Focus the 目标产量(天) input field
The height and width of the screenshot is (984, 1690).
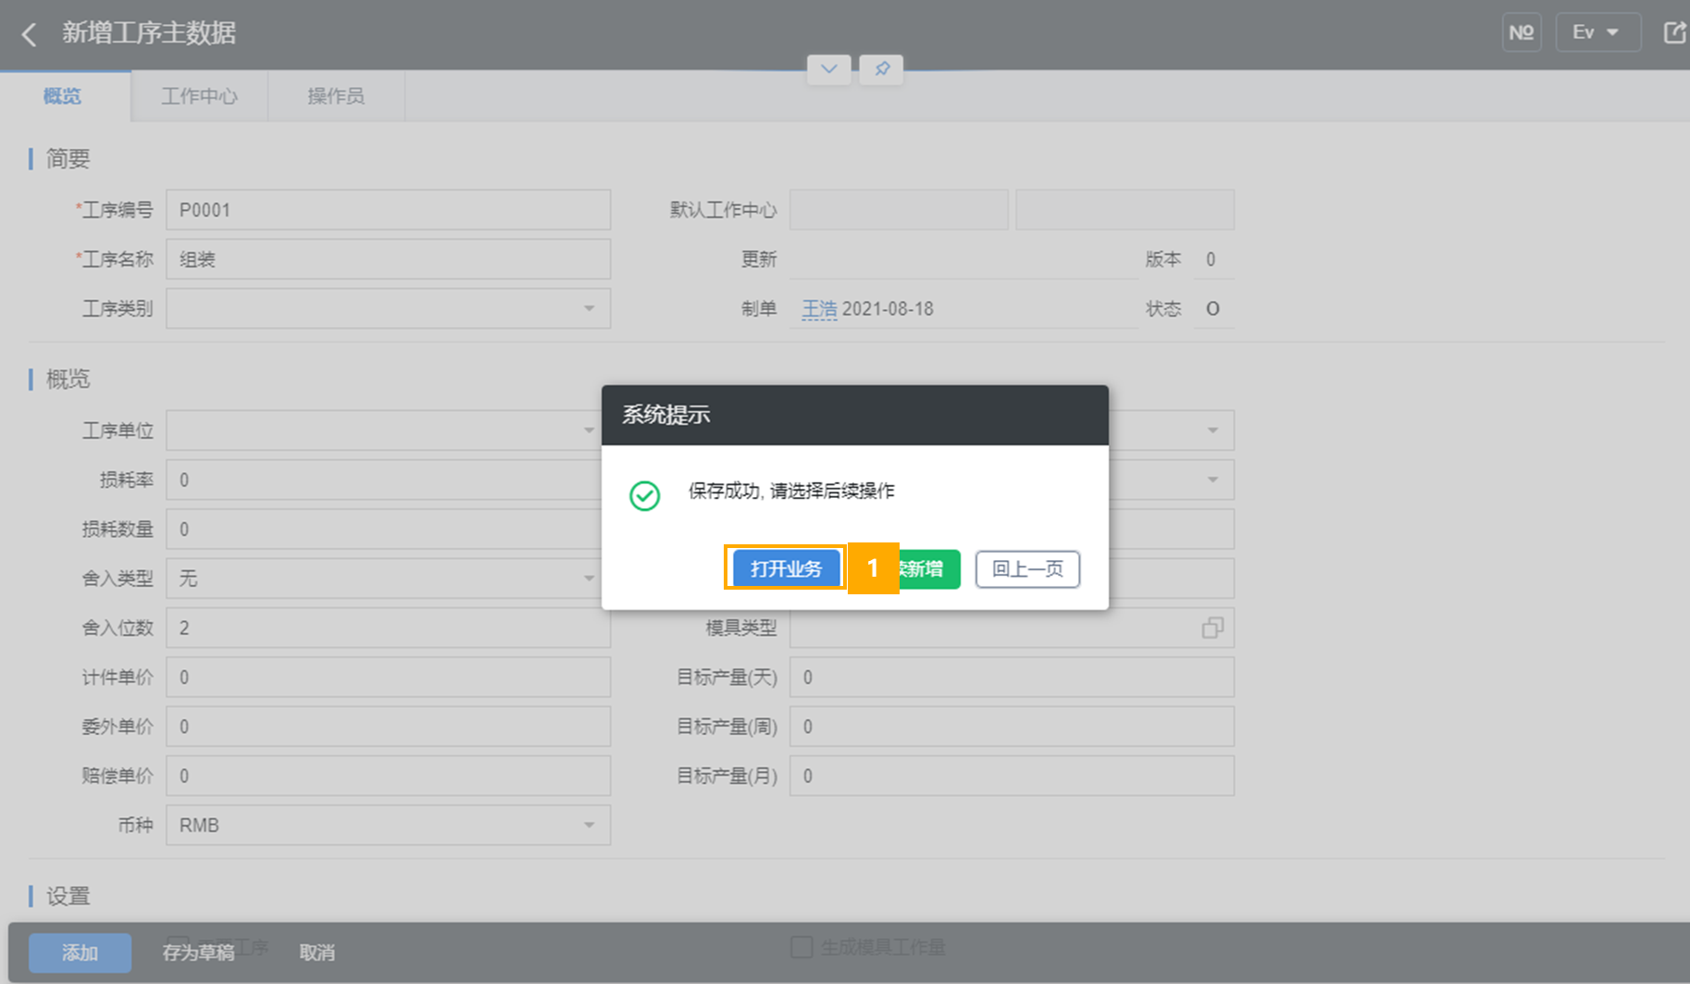[1012, 678]
